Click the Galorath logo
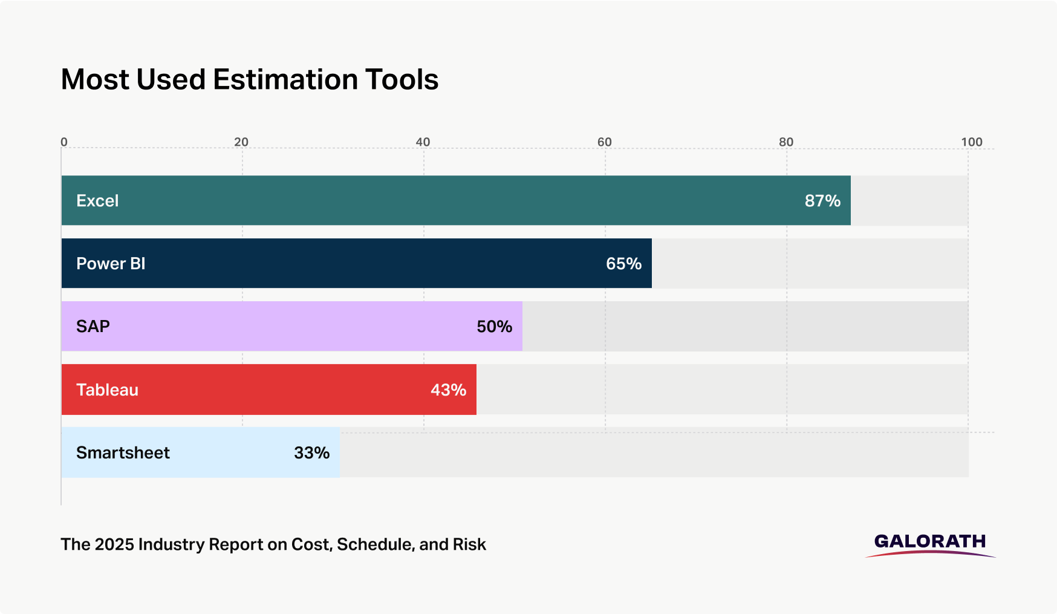 (930, 543)
